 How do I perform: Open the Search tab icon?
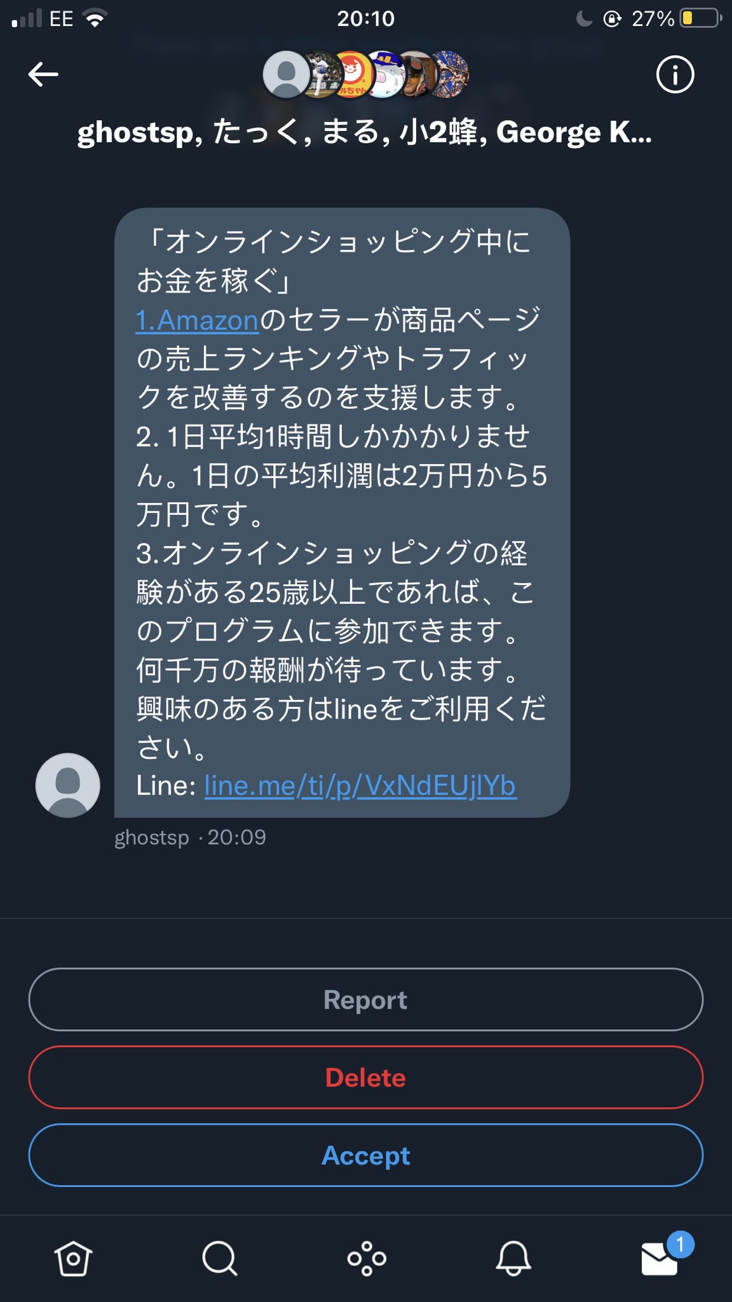click(x=220, y=1258)
